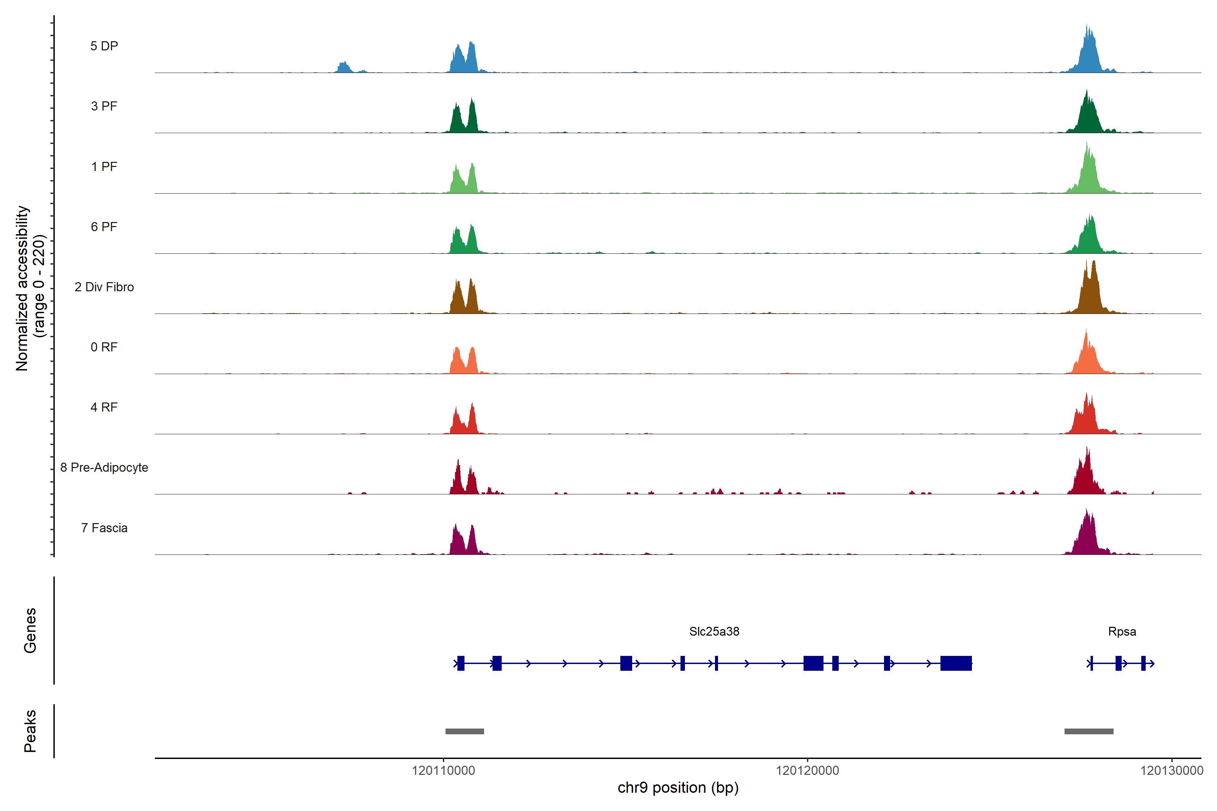
Task: Click the 8 Pre-Adipocyte track label
Action: (104, 468)
